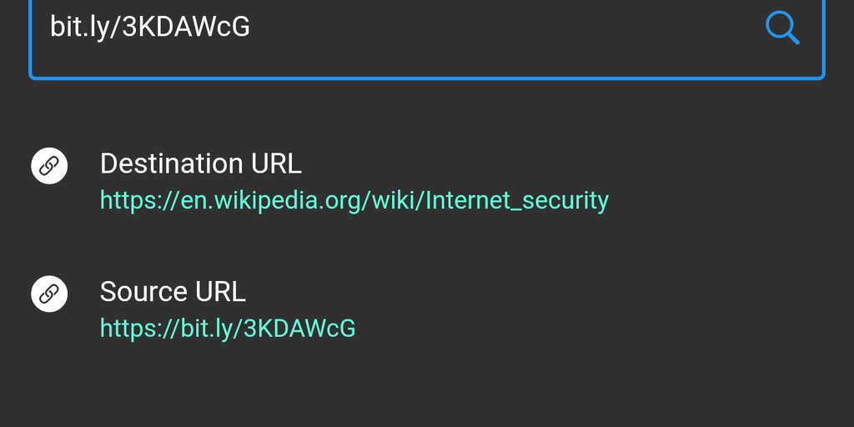854x427 pixels.
Task: Click the chain-link icon beside Source URL
Action: (49, 294)
